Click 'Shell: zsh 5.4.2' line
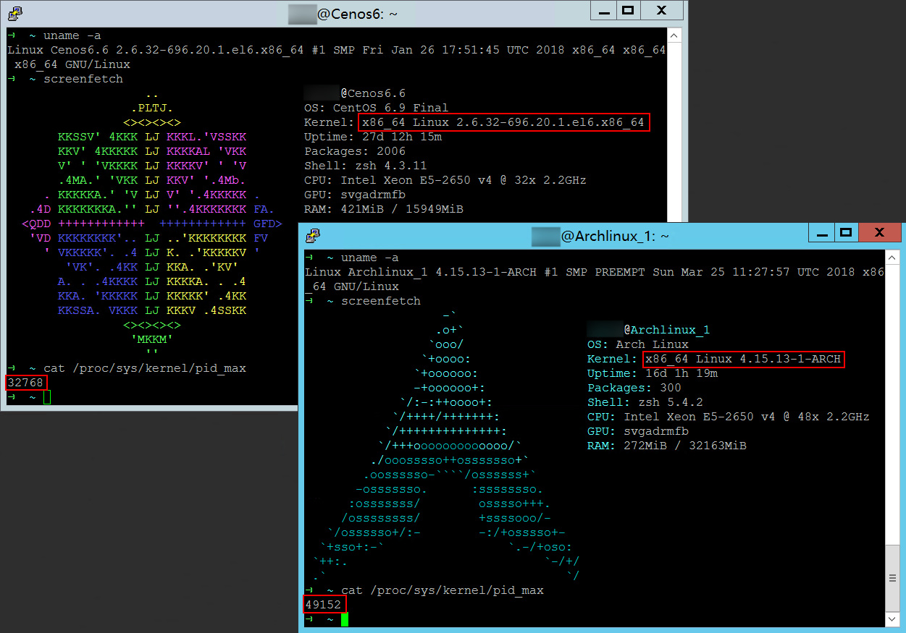This screenshot has height=633, width=906. pos(645,402)
